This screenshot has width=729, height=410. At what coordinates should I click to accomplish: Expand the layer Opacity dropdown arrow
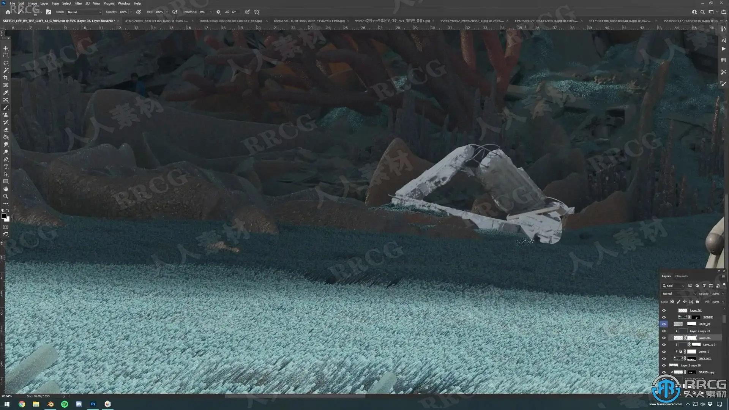[x=723, y=294]
